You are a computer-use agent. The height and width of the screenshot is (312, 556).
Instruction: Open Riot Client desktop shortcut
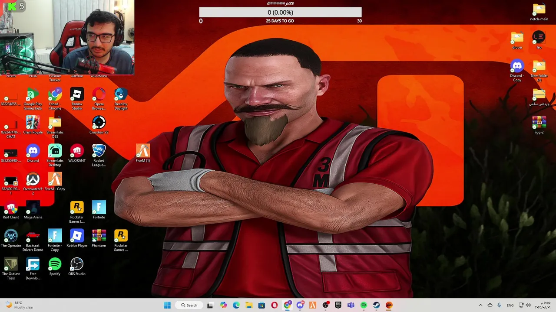(x=11, y=210)
